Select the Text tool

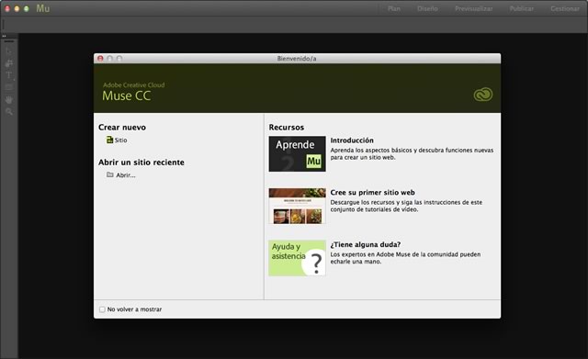coord(9,75)
